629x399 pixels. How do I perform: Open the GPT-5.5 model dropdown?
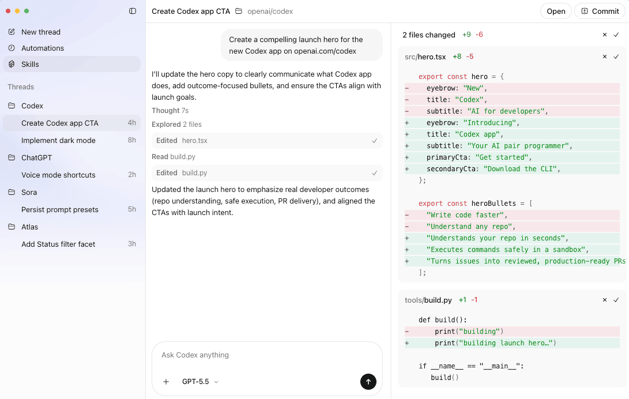(x=200, y=381)
